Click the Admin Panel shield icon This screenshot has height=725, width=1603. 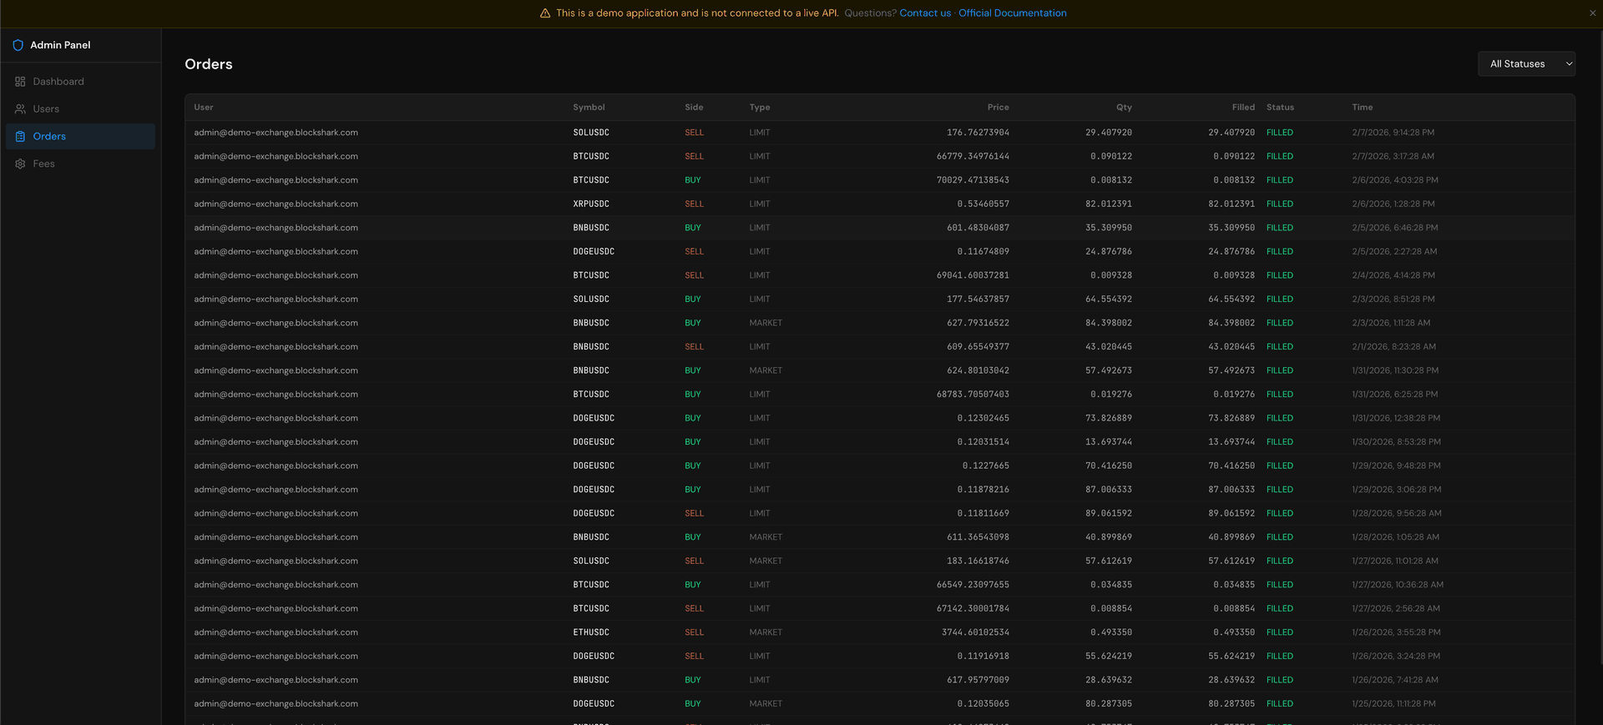(x=18, y=45)
